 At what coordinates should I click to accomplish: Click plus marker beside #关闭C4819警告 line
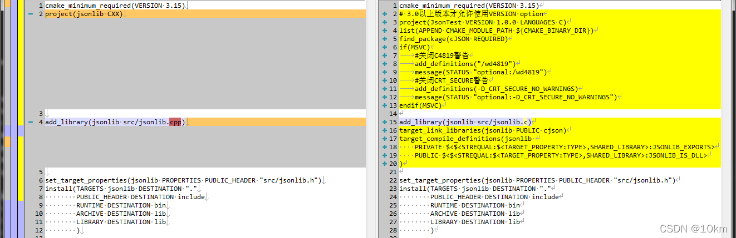click(385, 55)
